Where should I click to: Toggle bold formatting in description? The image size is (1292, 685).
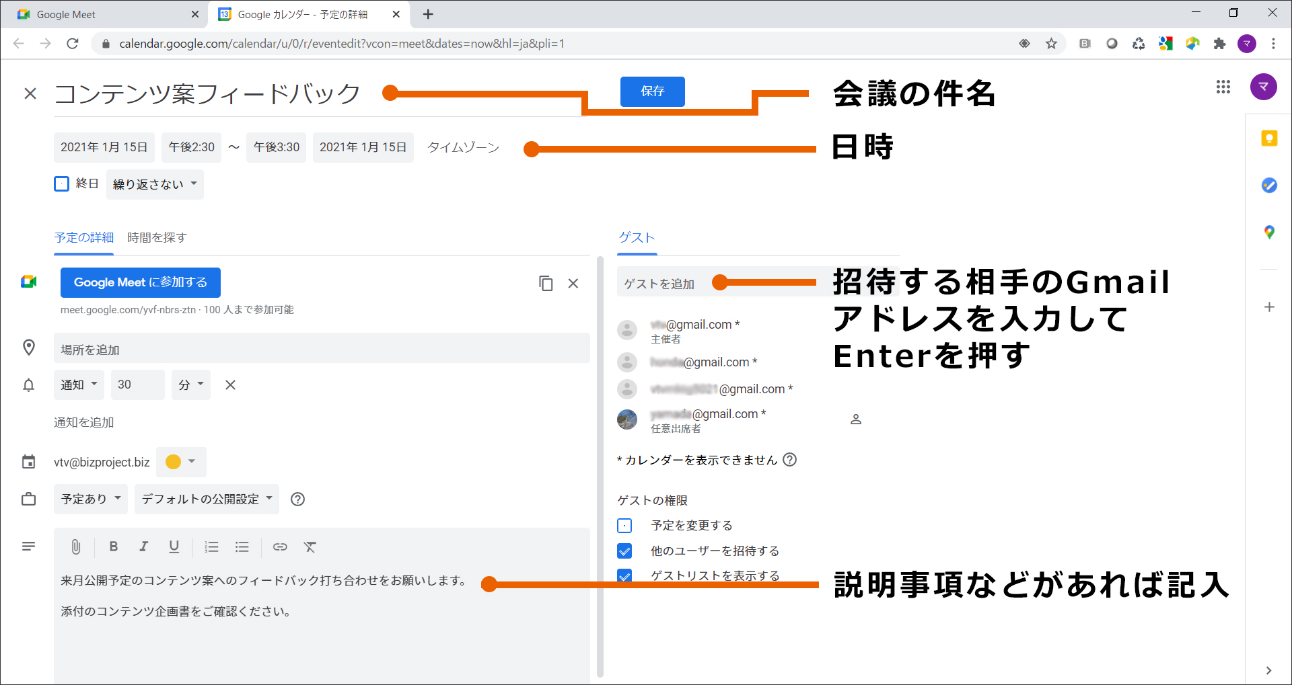pyautogui.click(x=114, y=547)
